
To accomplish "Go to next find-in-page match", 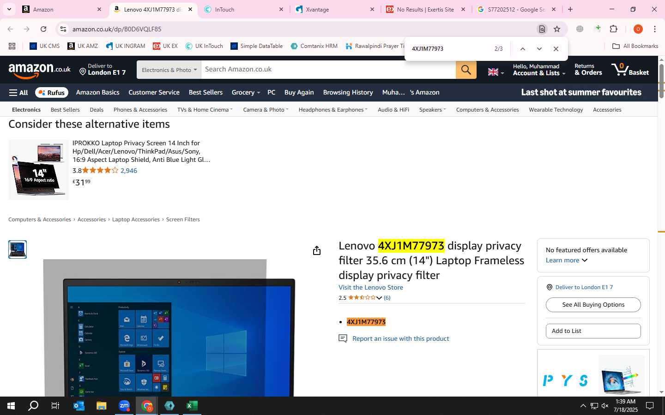I will click(x=539, y=49).
